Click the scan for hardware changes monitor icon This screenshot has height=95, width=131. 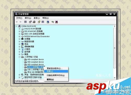48,22
